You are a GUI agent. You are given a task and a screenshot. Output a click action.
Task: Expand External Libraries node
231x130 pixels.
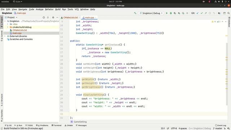tap(5, 36)
